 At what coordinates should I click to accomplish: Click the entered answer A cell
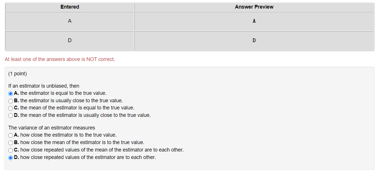[69, 21]
